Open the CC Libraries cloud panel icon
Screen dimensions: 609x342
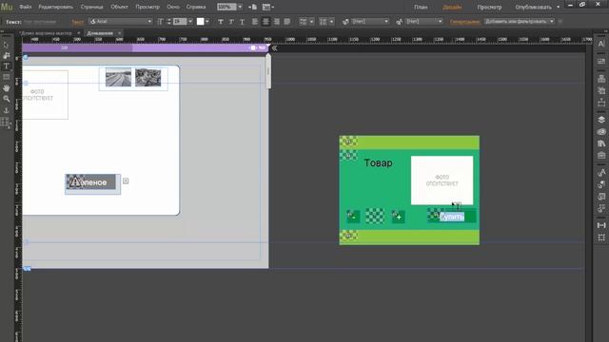601,132
